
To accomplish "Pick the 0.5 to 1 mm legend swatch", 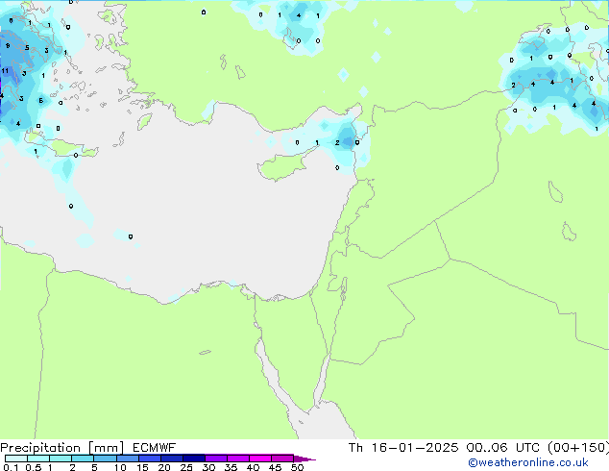I will (38, 459).
